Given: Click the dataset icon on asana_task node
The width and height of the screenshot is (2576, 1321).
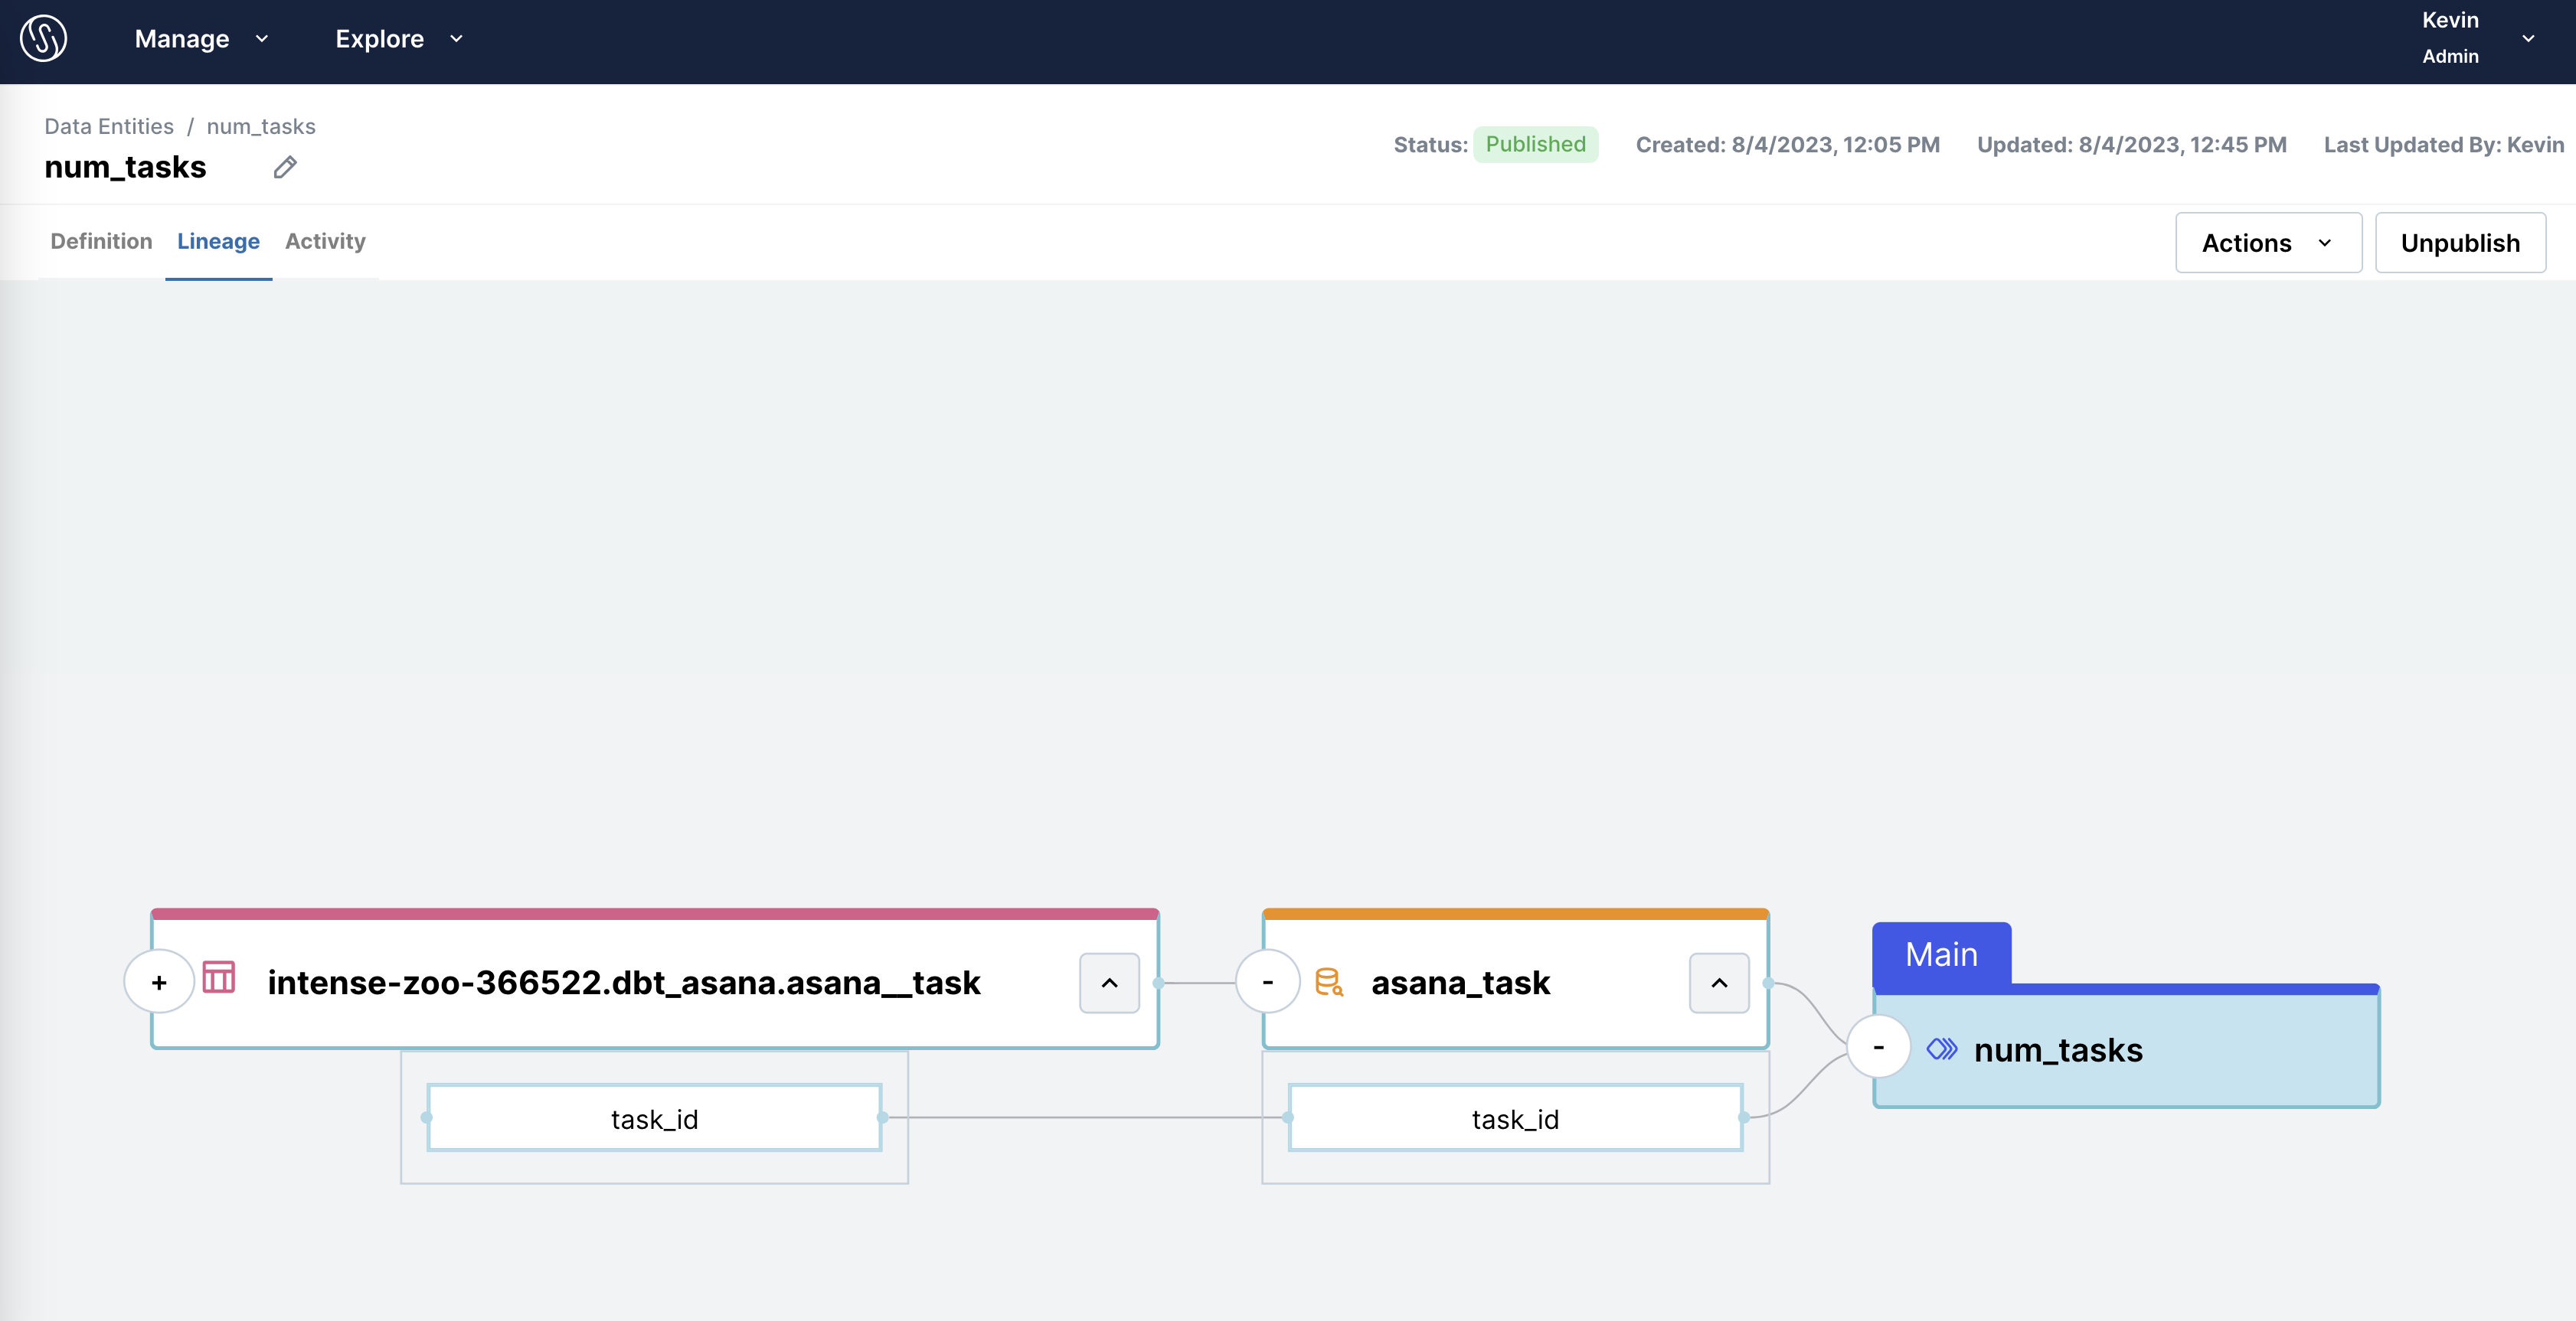Looking at the screenshot, I should (x=1329, y=980).
